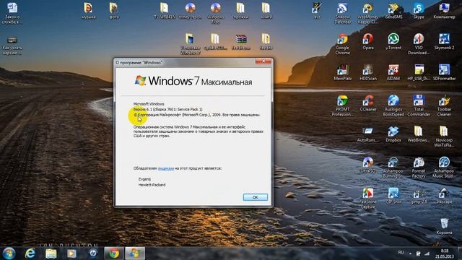Select the Установка Windows 7 folder
This screenshot has height=260, width=462.
(190, 44)
